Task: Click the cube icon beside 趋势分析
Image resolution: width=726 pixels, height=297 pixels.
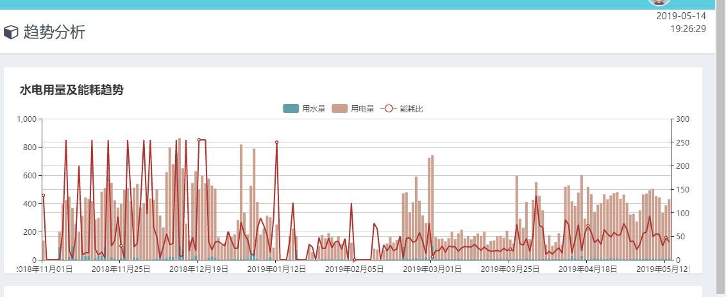Action: pyautogui.click(x=10, y=32)
